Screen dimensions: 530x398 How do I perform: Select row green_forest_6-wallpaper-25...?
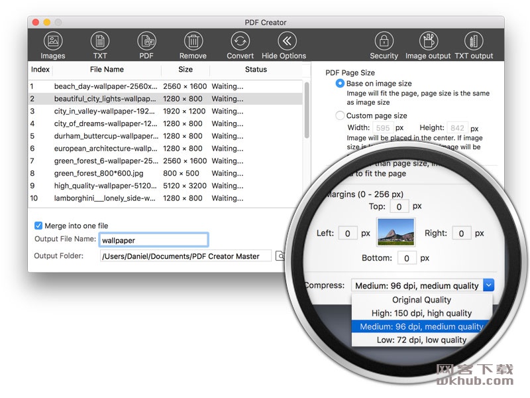[x=165, y=161]
